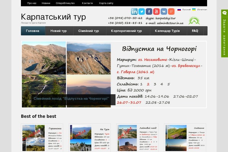Open the Співробітництво top menu item

point(65,3)
